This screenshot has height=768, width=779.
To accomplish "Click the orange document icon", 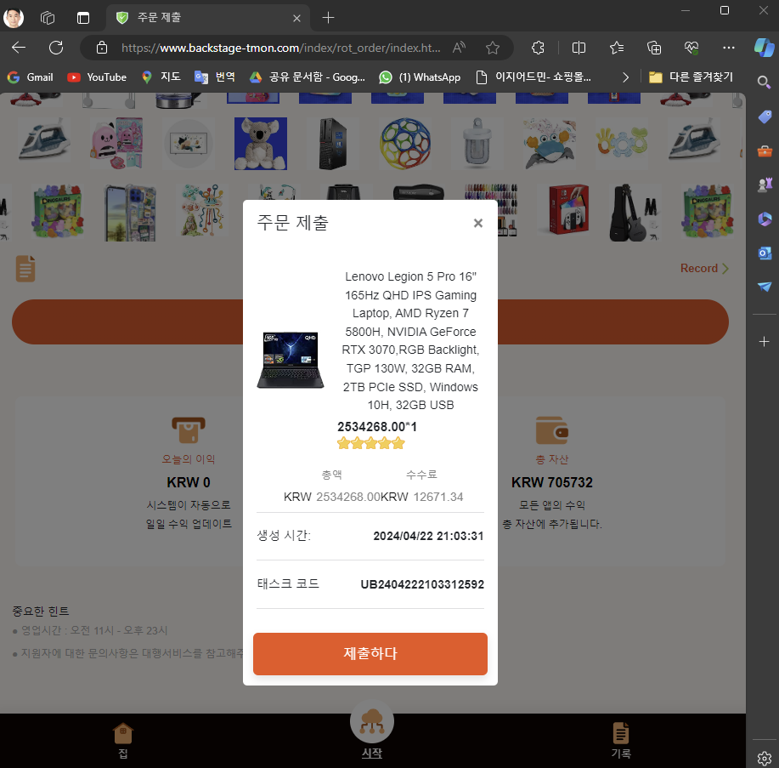I will click(x=25, y=269).
